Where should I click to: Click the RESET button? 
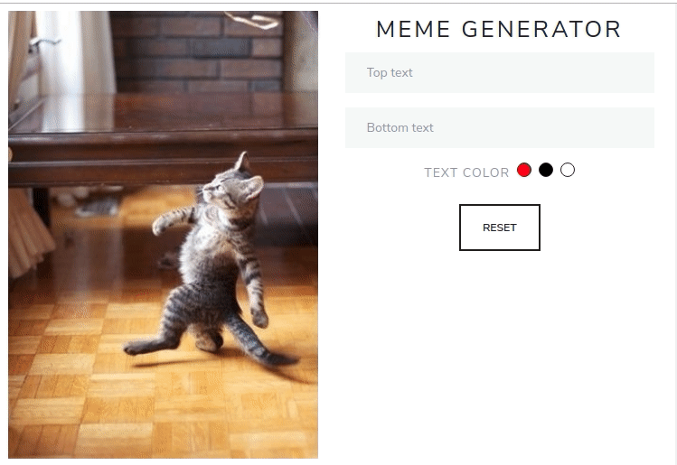500,228
